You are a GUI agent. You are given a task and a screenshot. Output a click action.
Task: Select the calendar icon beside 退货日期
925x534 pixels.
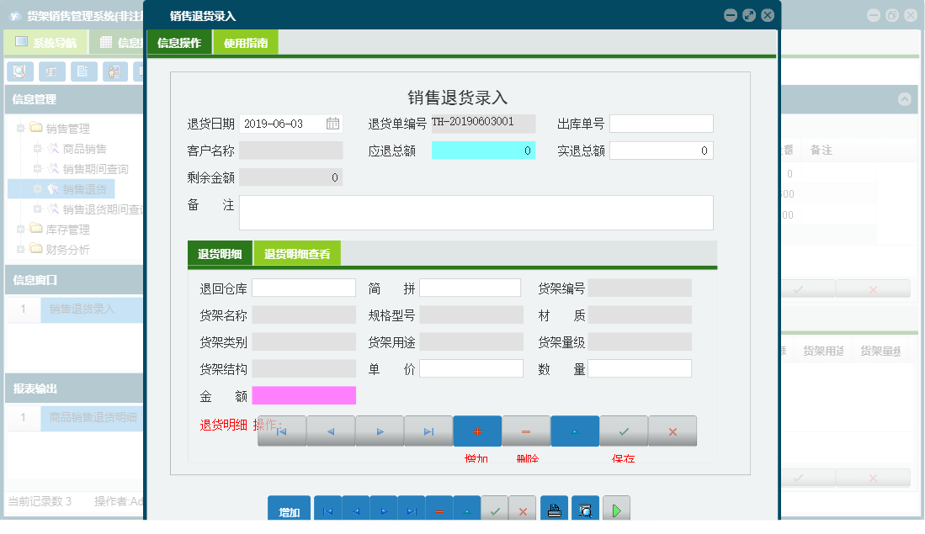[x=333, y=123]
